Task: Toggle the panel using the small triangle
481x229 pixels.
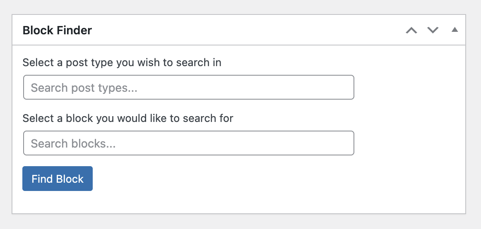Action: point(455,30)
